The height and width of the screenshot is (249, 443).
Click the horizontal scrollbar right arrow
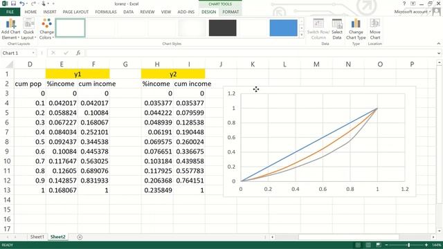click(x=433, y=237)
